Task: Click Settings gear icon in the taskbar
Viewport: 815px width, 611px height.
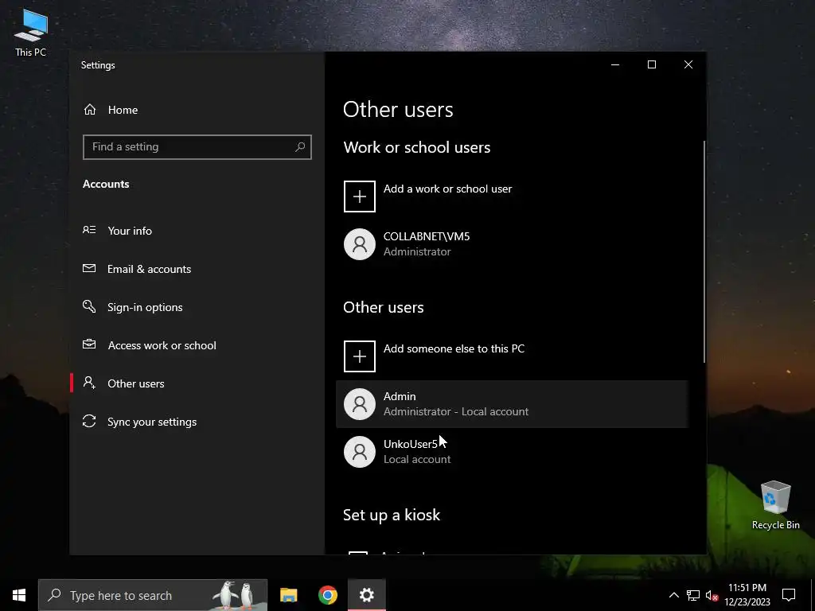Action: click(x=366, y=595)
